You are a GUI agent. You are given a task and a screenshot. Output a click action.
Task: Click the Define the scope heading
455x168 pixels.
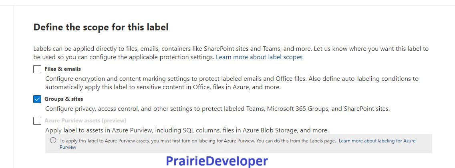coord(101,27)
